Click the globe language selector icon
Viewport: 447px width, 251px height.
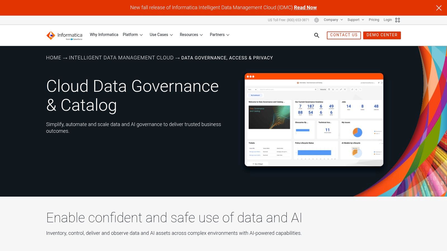(x=316, y=20)
